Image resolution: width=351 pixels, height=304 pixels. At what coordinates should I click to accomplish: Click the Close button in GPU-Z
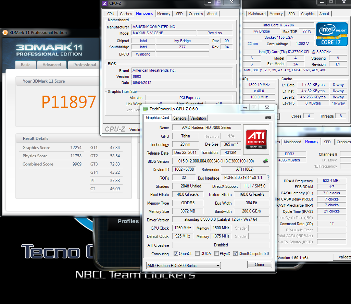pyautogui.click(x=260, y=265)
